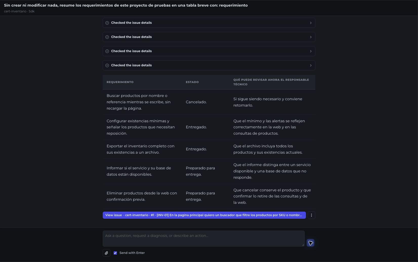Click the ESTADO column header
This screenshot has width=418, height=262.
click(192, 82)
